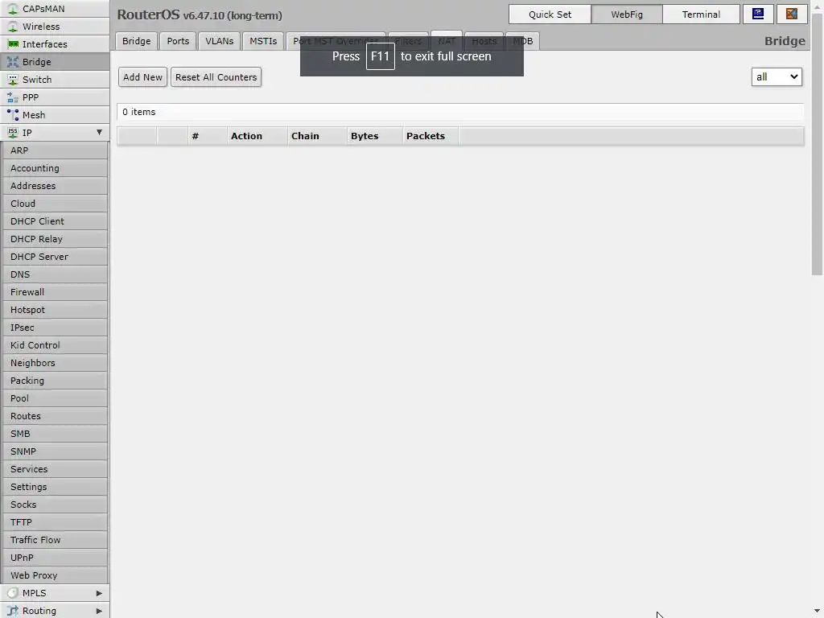824x618 pixels.
Task: Click the page vertical scrollbar thumb
Action: coord(817,143)
